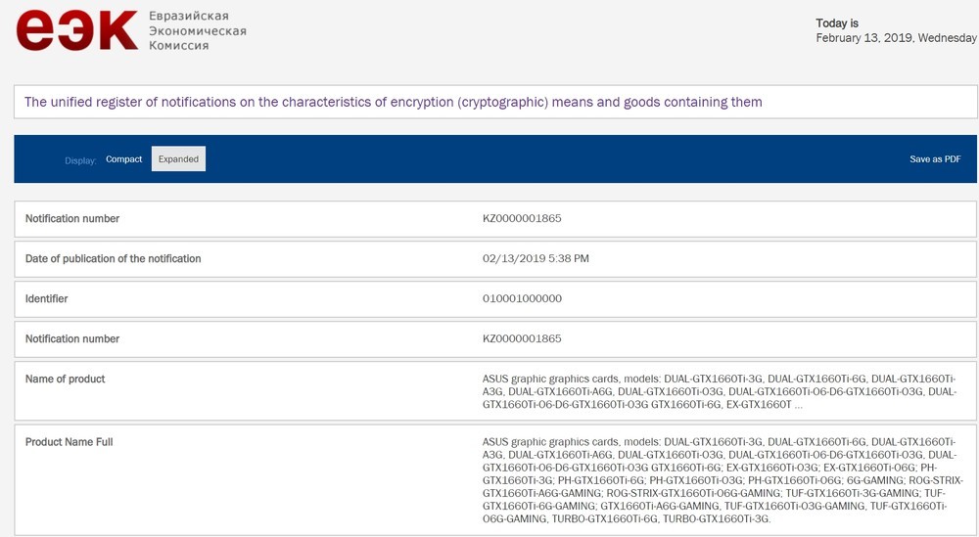Click the 'Display:' label in blue bar
The image size is (979, 537).
80,160
